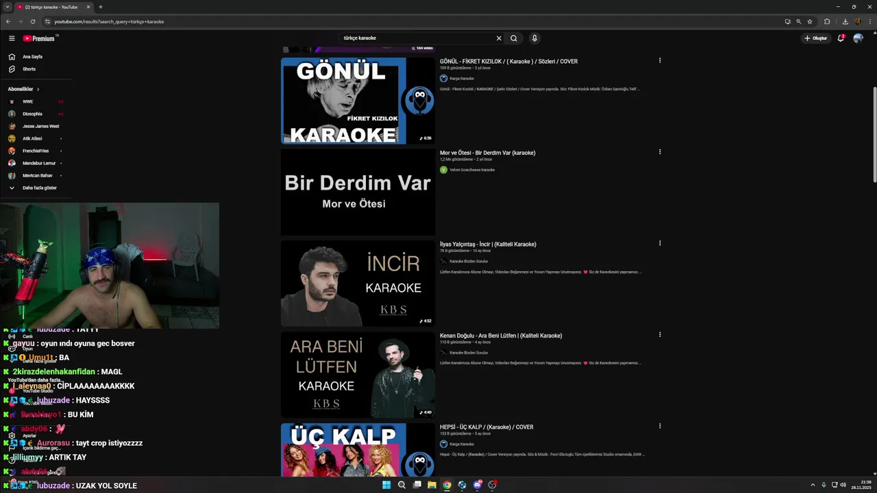Image resolution: width=877 pixels, height=493 pixels.
Task: Open the Ara Beni Lütfen thumbnail
Action: (358, 375)
